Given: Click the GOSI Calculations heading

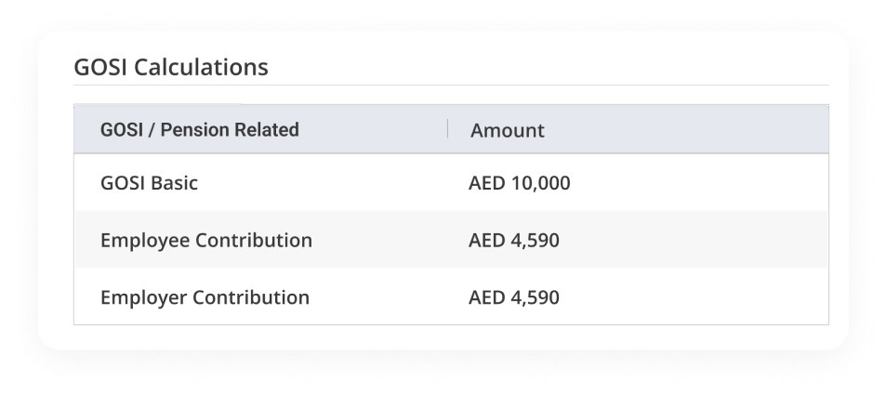Looking at the screenshot, I should tap(171, 67).
